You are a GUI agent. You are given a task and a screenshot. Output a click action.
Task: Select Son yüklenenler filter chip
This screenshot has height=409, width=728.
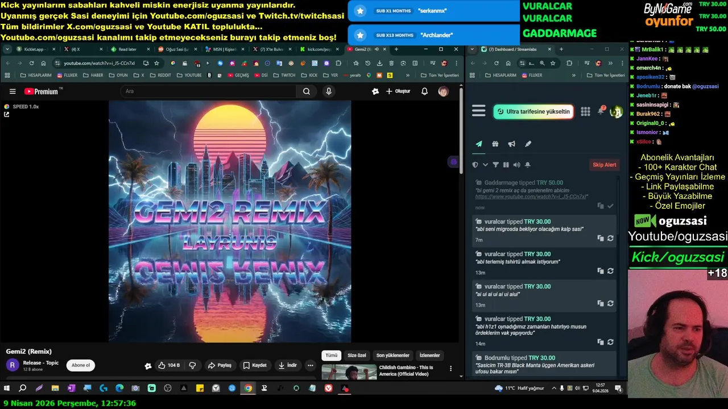(393, 356)
